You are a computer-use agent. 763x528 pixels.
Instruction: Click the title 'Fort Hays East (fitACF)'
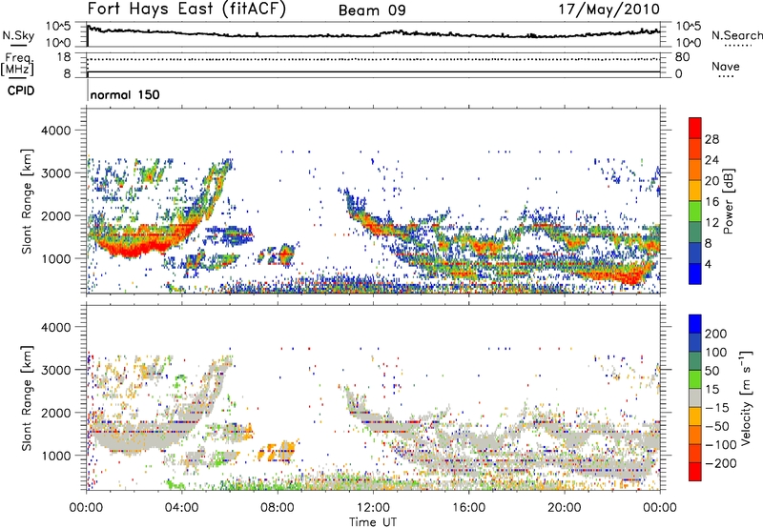click(x=186, y=10)
